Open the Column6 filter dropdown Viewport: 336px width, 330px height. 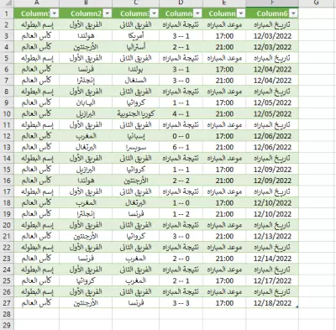(x=293, y=13)
